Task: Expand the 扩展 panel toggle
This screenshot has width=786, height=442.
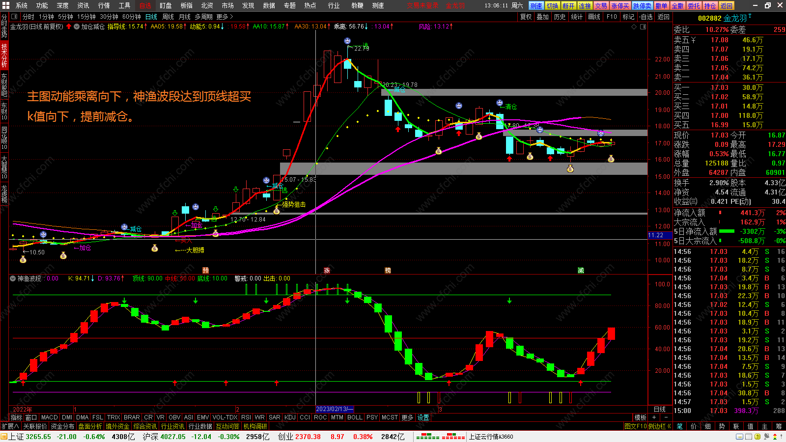Action: tap(10, 426)
